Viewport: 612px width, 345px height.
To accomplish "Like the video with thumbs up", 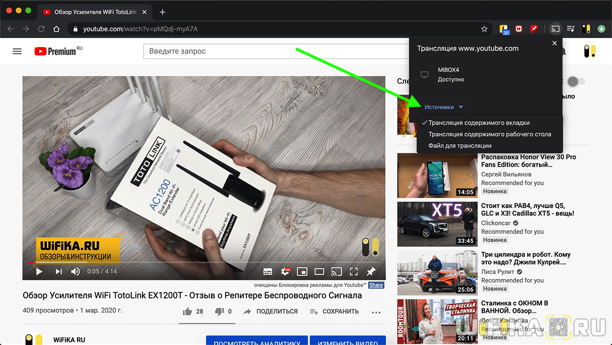I will [187, 311].
